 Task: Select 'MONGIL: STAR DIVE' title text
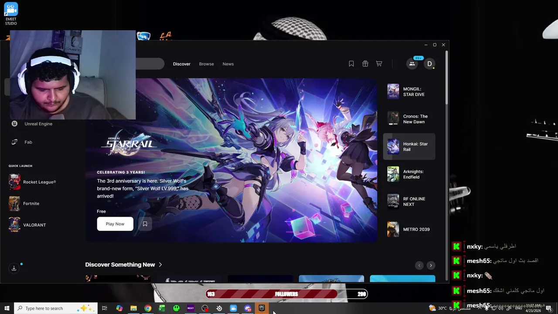[x=414, y=92]
